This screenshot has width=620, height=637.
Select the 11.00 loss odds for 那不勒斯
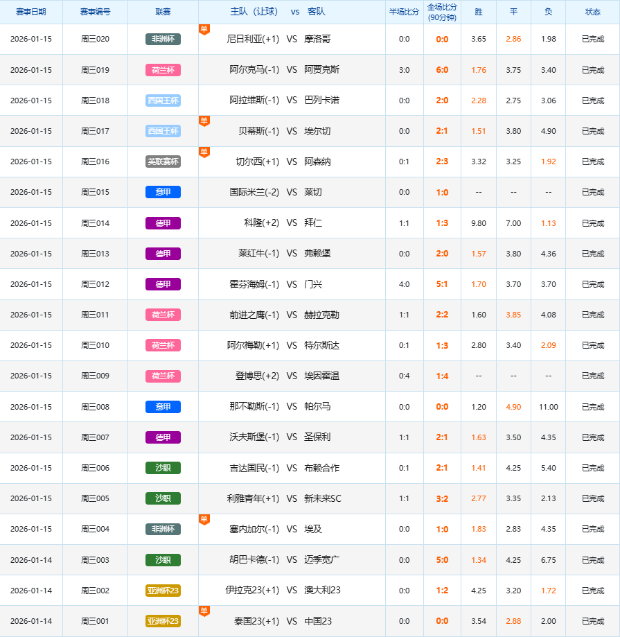548,407
